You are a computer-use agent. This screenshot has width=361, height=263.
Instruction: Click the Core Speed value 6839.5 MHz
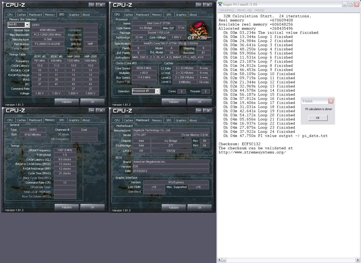point(144,68)
